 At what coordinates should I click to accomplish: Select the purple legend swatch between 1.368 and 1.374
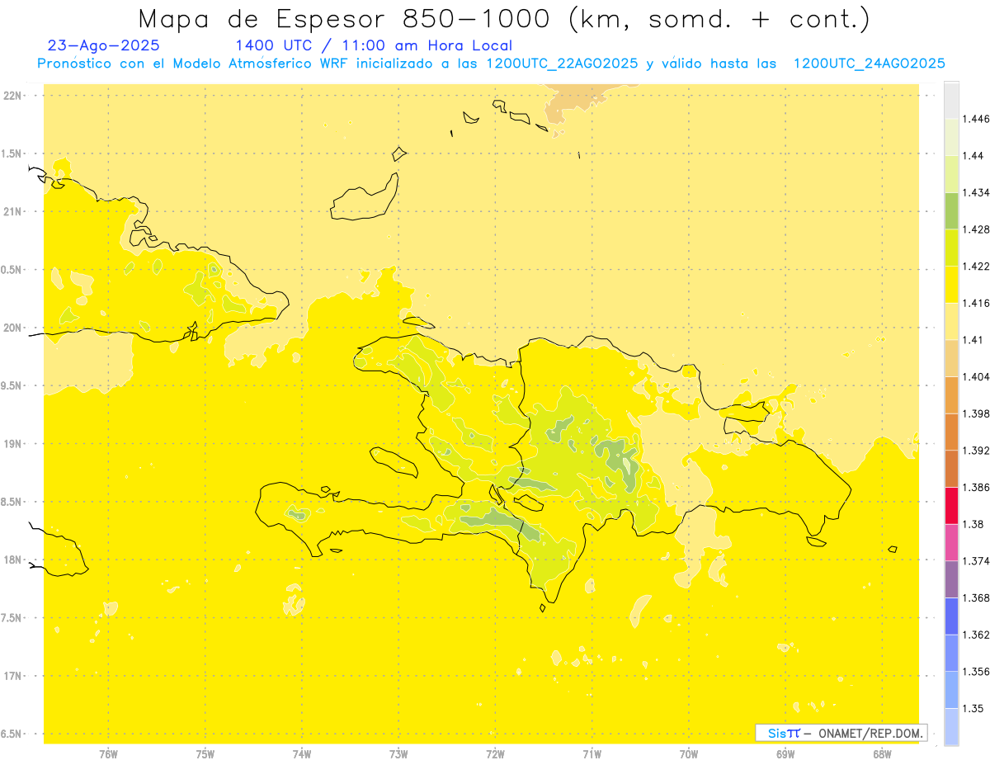(951, 579)
